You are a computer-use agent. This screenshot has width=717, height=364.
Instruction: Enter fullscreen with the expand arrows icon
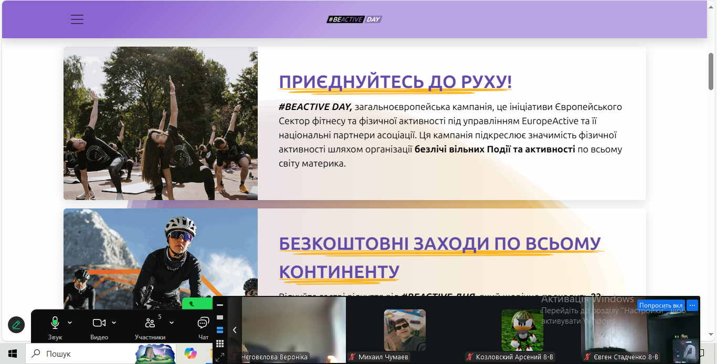tap(220, 357)
